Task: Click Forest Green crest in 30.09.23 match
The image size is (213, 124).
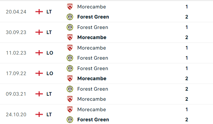Action: (x=70, y=27)
